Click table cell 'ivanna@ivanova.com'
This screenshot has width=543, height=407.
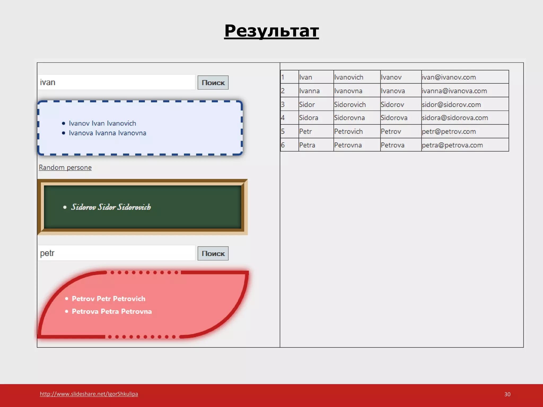pyautogui.click(x=465, y=91)
